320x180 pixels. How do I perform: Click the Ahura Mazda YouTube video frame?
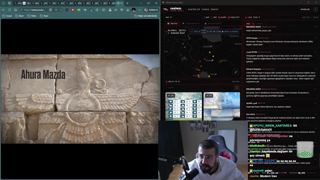80,99
